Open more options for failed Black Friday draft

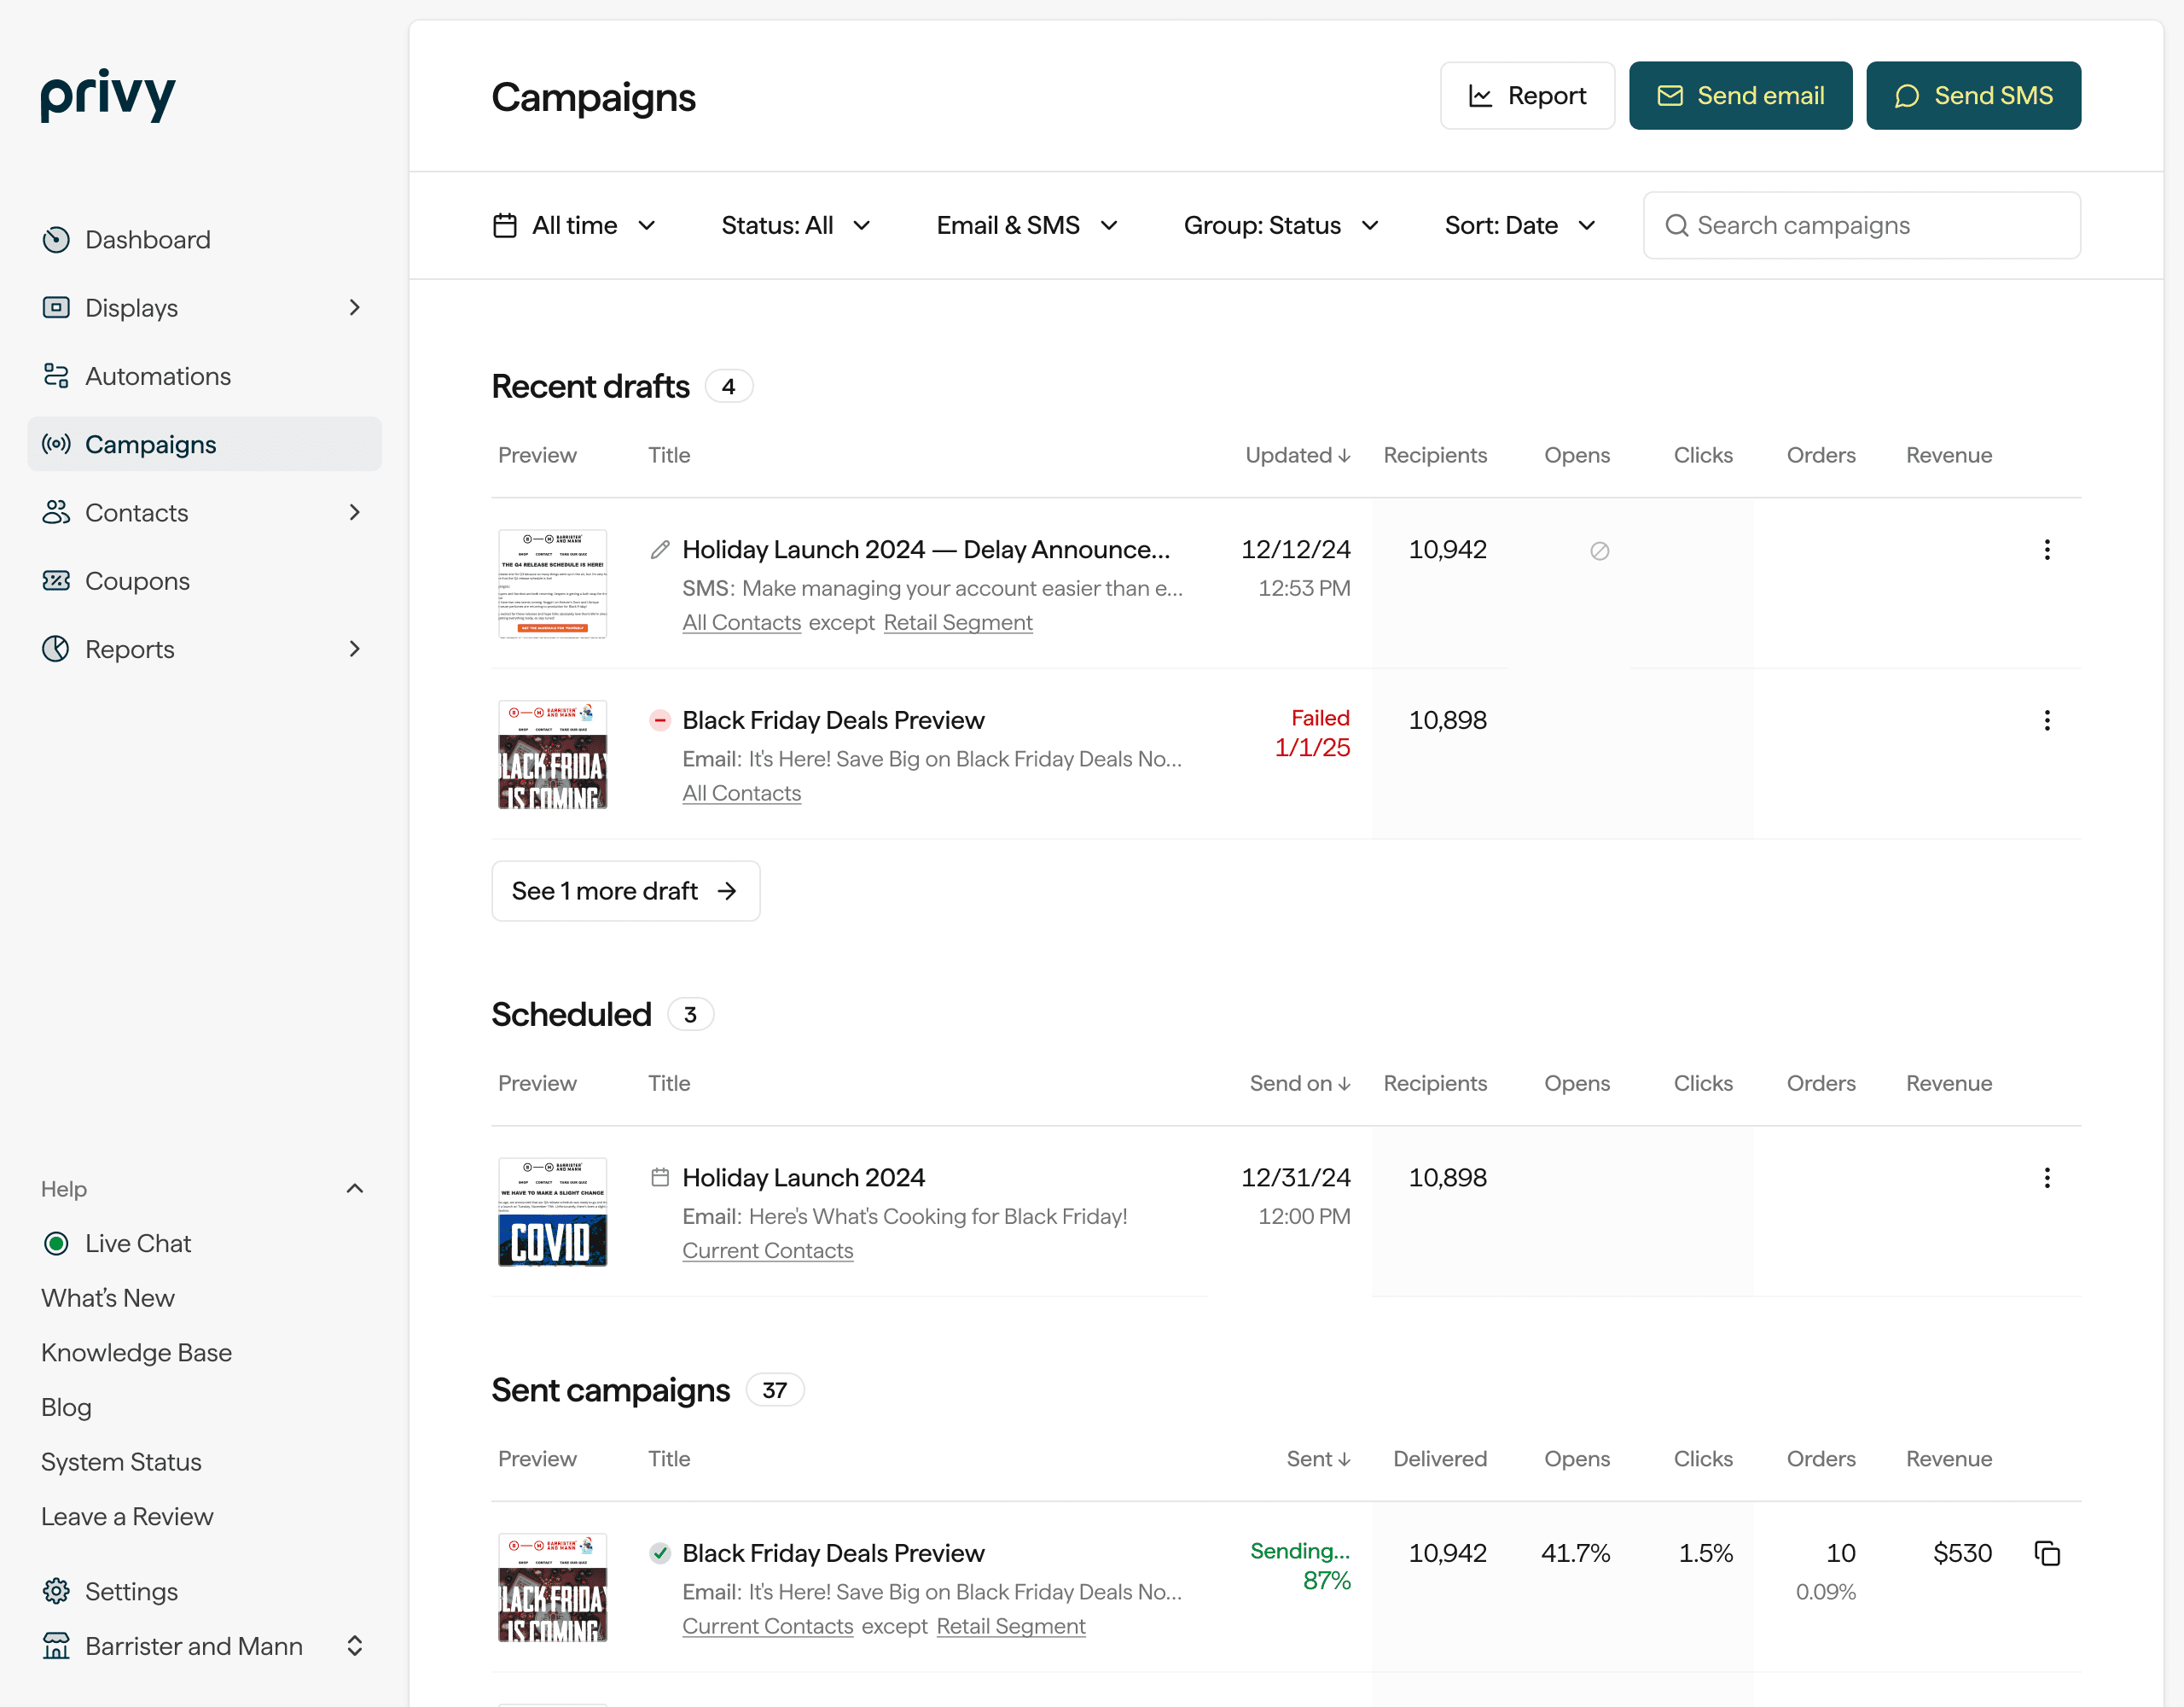coord(2046,720)
